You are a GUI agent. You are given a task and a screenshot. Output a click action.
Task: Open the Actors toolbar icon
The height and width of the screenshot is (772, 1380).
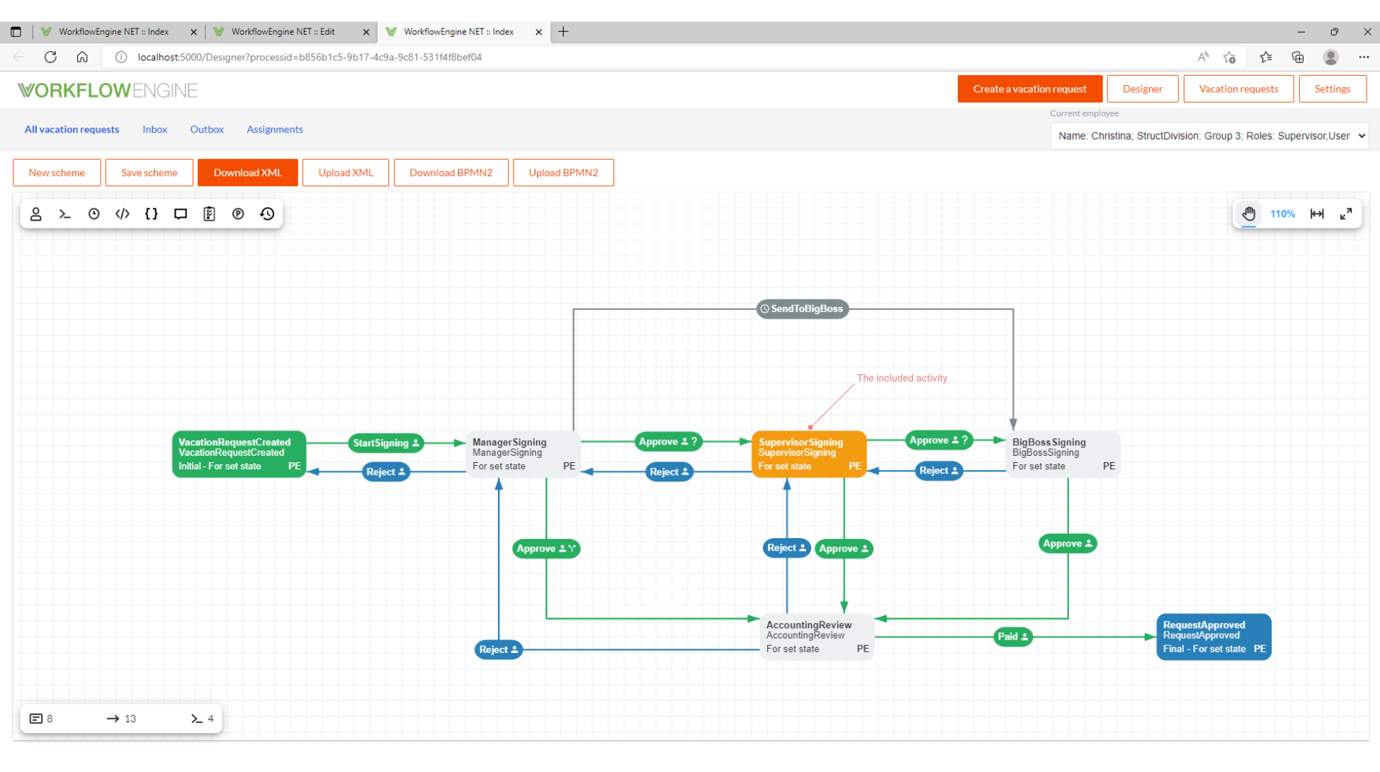pos(36,214)
